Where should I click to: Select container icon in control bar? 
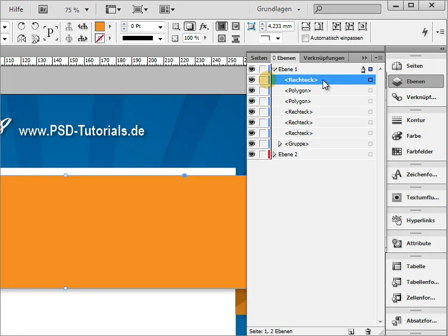69,26
